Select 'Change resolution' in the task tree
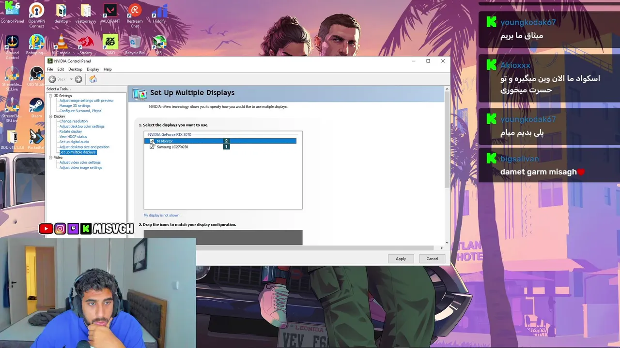This screenshot has width=620, height=348. (74, 121)
